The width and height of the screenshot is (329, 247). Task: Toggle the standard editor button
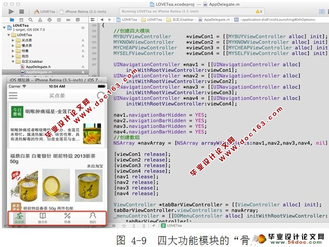321,11
